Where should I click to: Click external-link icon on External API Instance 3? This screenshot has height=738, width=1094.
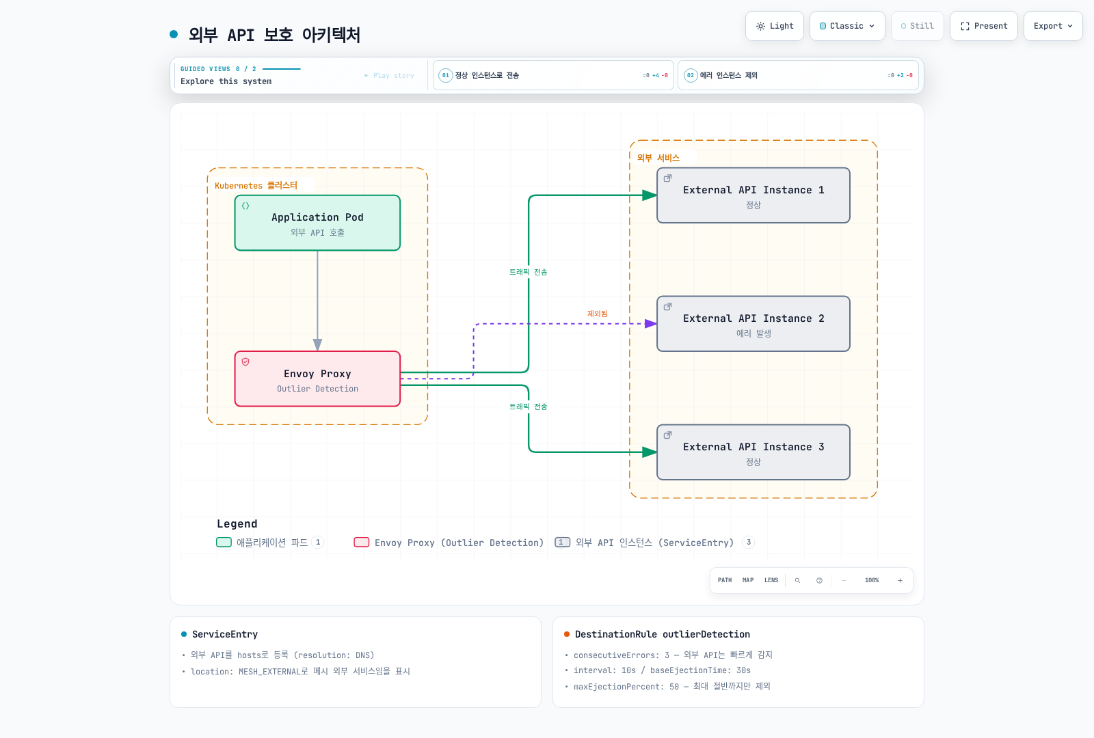click(668, 435)
